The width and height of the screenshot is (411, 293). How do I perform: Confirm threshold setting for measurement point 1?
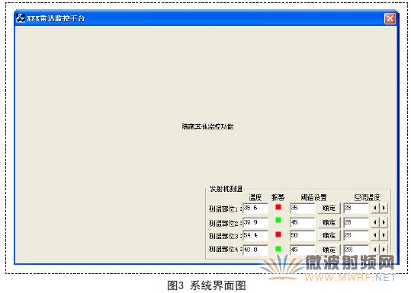click(329, 209)
